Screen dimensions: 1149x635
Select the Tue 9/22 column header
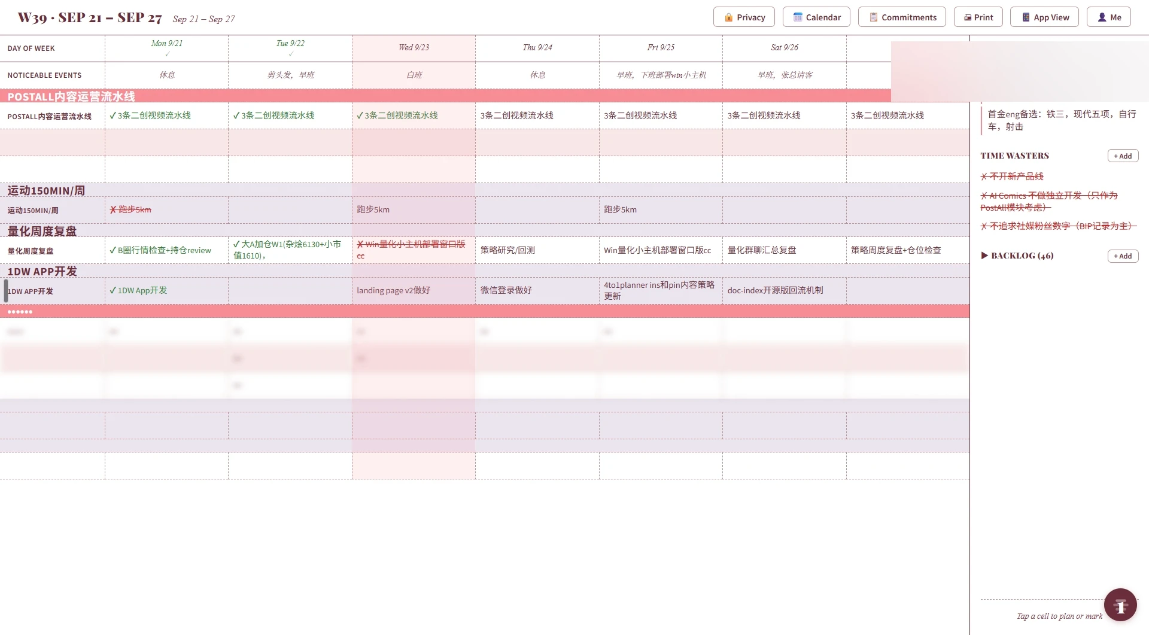290,48
